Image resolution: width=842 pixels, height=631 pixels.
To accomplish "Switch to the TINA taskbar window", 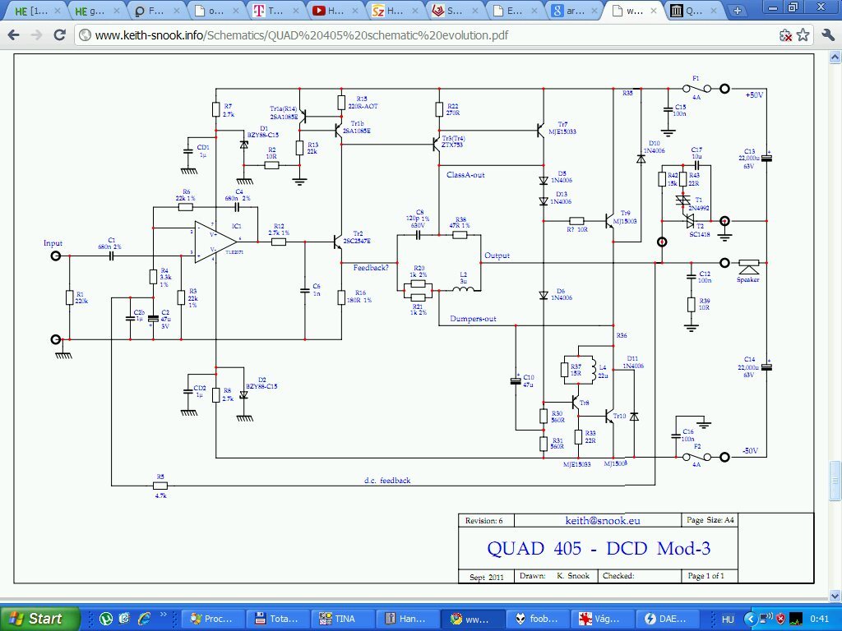I will click(344, 619).
